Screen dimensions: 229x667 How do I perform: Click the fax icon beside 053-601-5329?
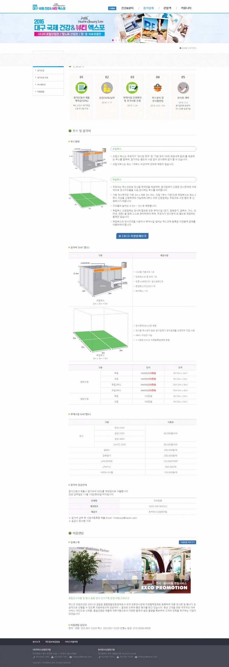[x=118, y=657]
